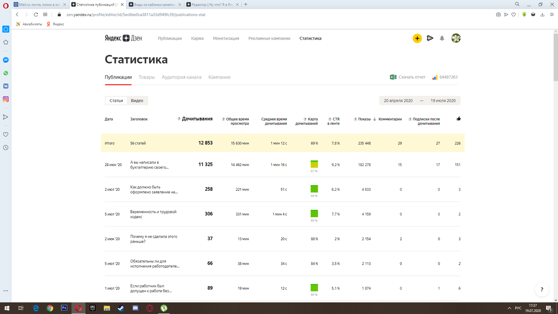Search open tabs magnifier icon

(x=517, y=4)
